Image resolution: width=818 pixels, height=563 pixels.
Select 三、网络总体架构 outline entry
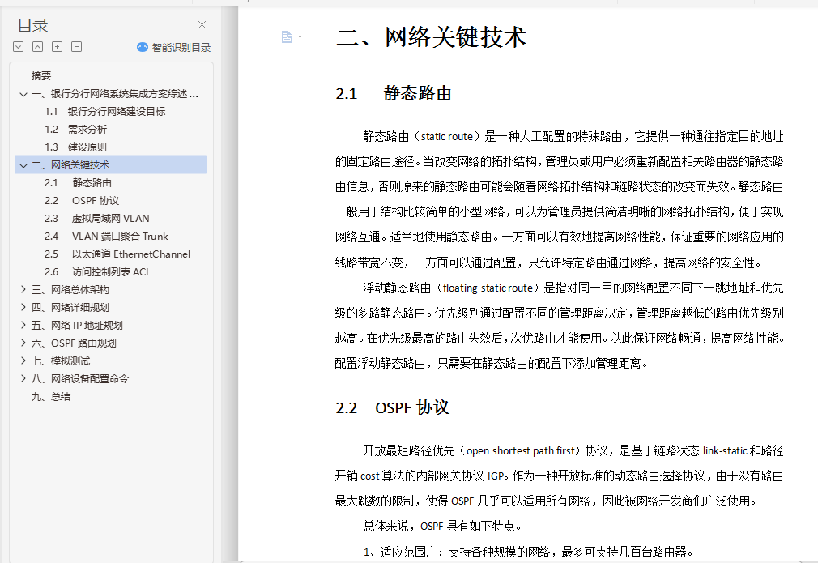tap(70, 289)
